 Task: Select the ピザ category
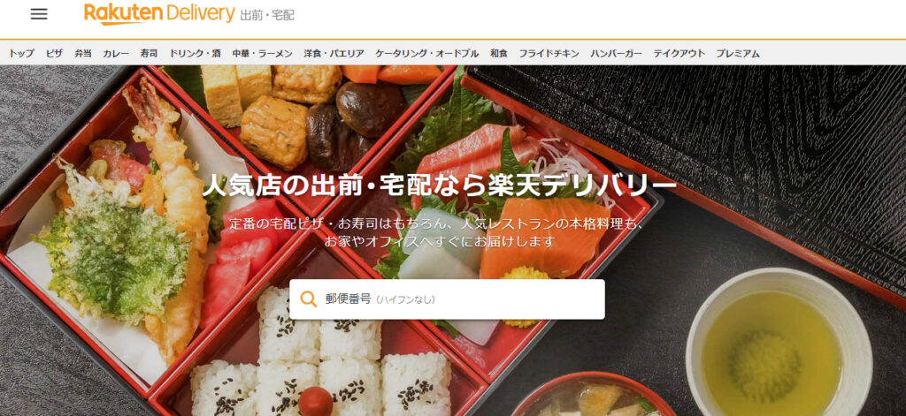click(x=54, y=54)
